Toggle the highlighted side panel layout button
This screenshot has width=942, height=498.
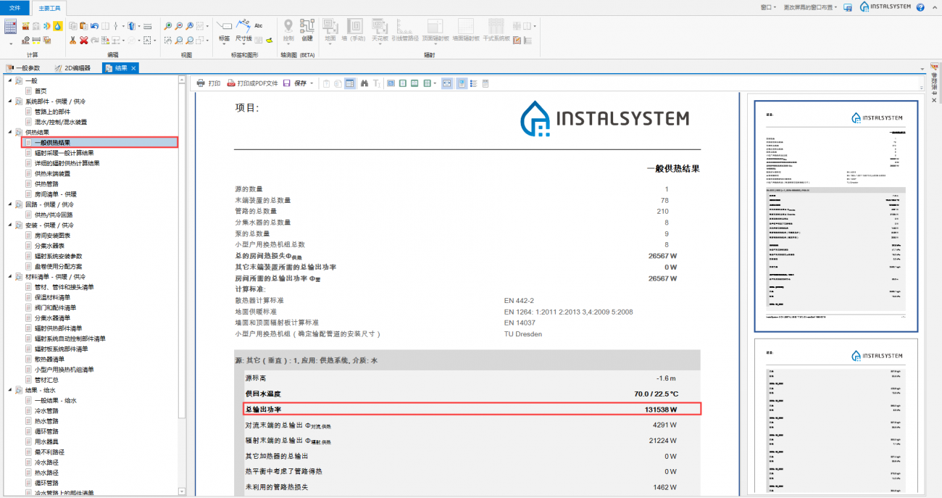(350, 83)
